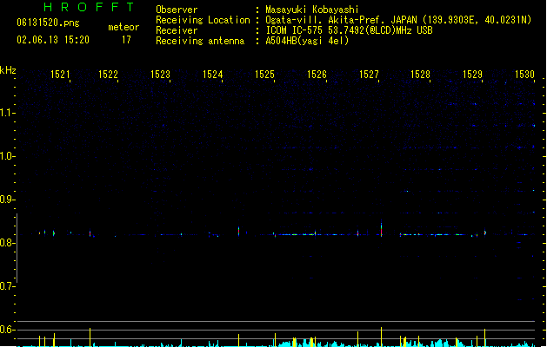Select the meteor count value 17

click(x=126, y=40)
